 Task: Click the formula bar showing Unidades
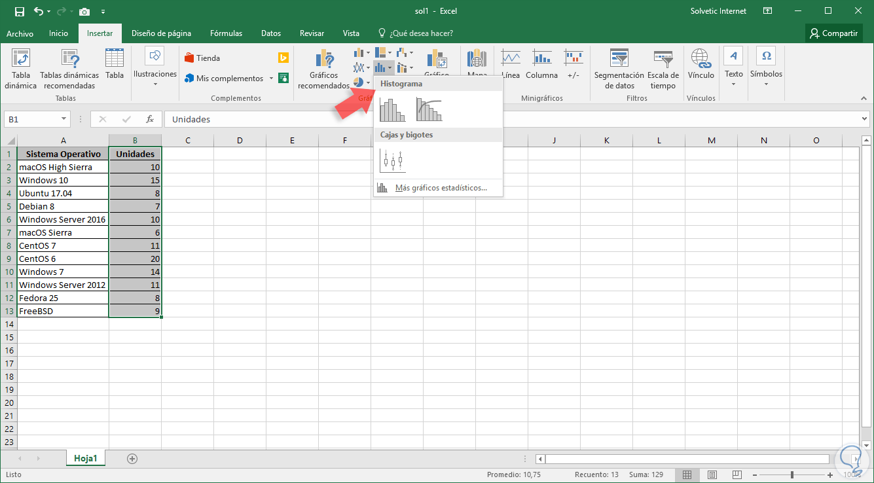click(511, 119)
